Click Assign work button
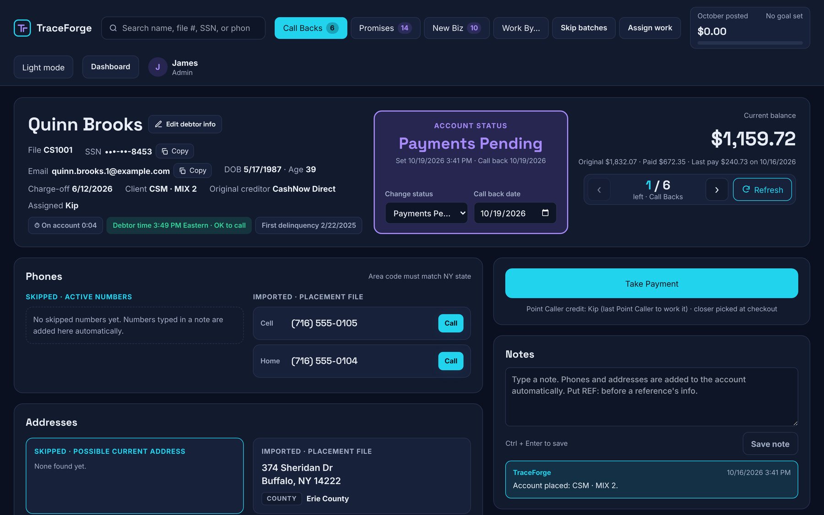Viewport: 824px width, 515px height. [650, 28]
